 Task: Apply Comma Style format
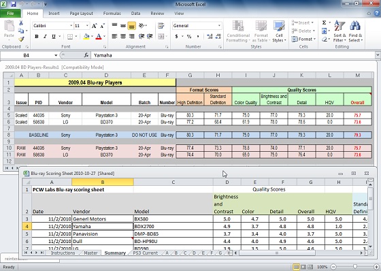pos(198,37)
